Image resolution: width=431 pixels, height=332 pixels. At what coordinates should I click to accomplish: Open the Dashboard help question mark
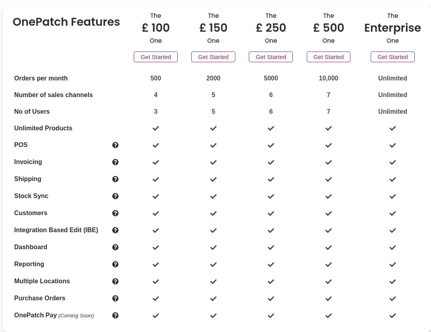click(115, 247)
